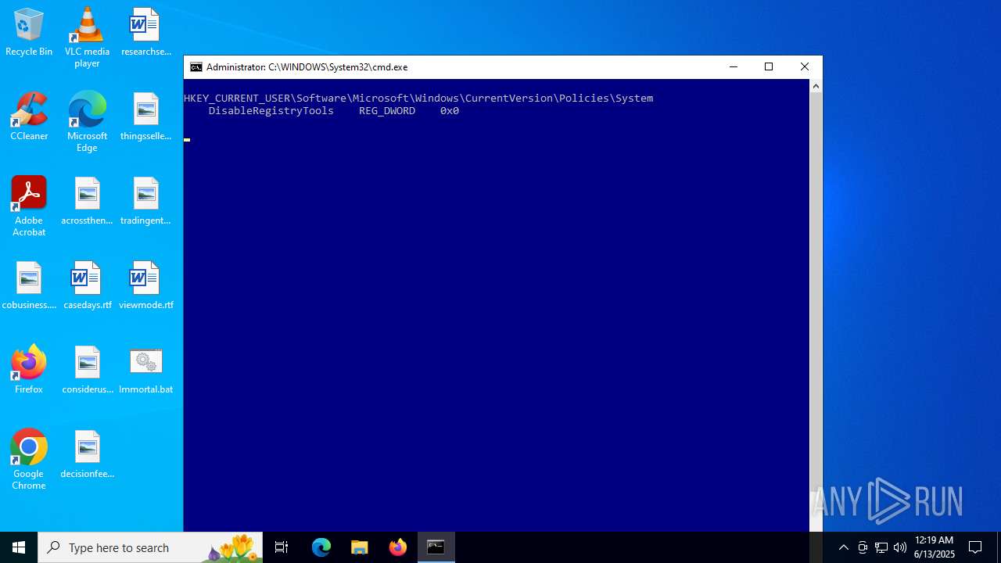Screen dimensions: 1001x563
Task: Launch Edge from the taskbar
Action: click(321, 547)
